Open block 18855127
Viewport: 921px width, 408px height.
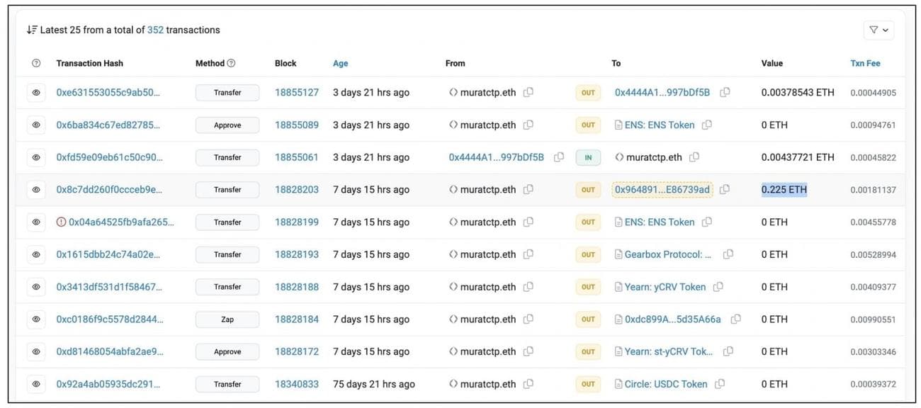pyautogui.click(x=296, y=92)
